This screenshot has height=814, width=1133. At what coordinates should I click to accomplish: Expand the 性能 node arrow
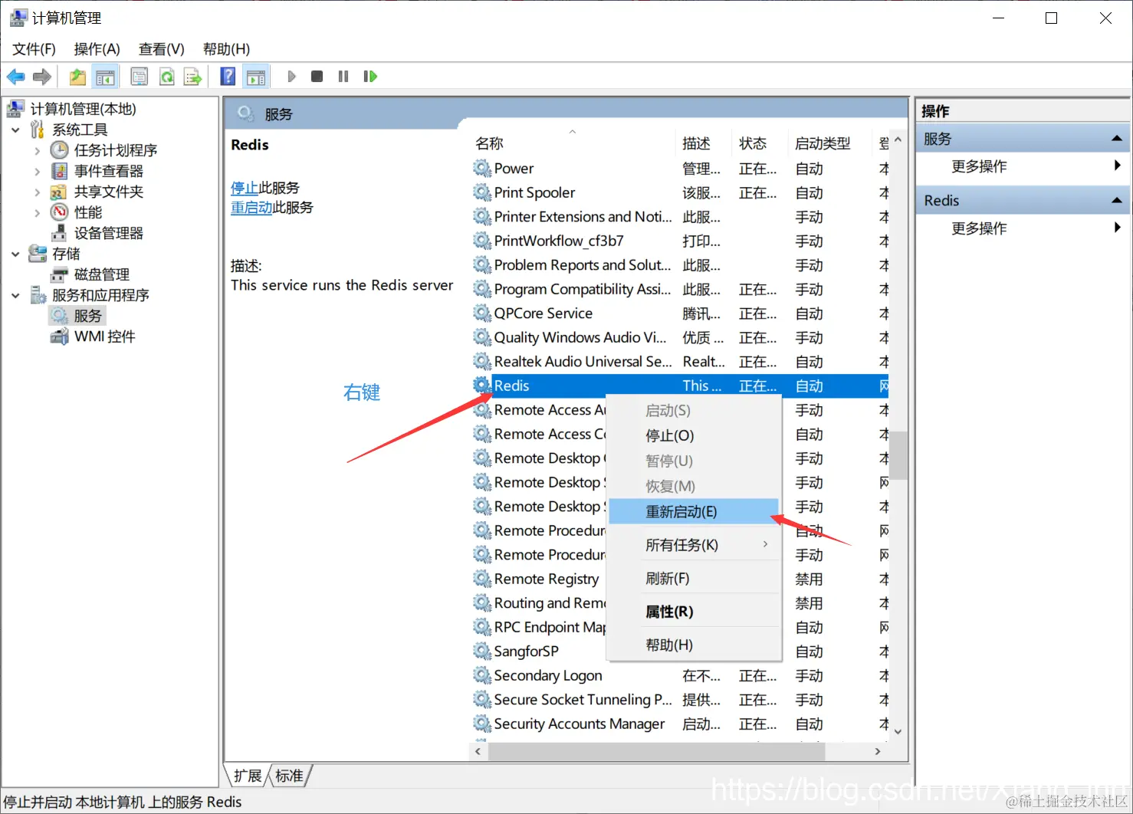click(x=37, y=213)
